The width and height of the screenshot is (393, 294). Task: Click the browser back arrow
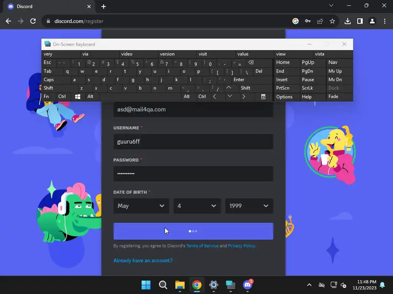[8, 21]
